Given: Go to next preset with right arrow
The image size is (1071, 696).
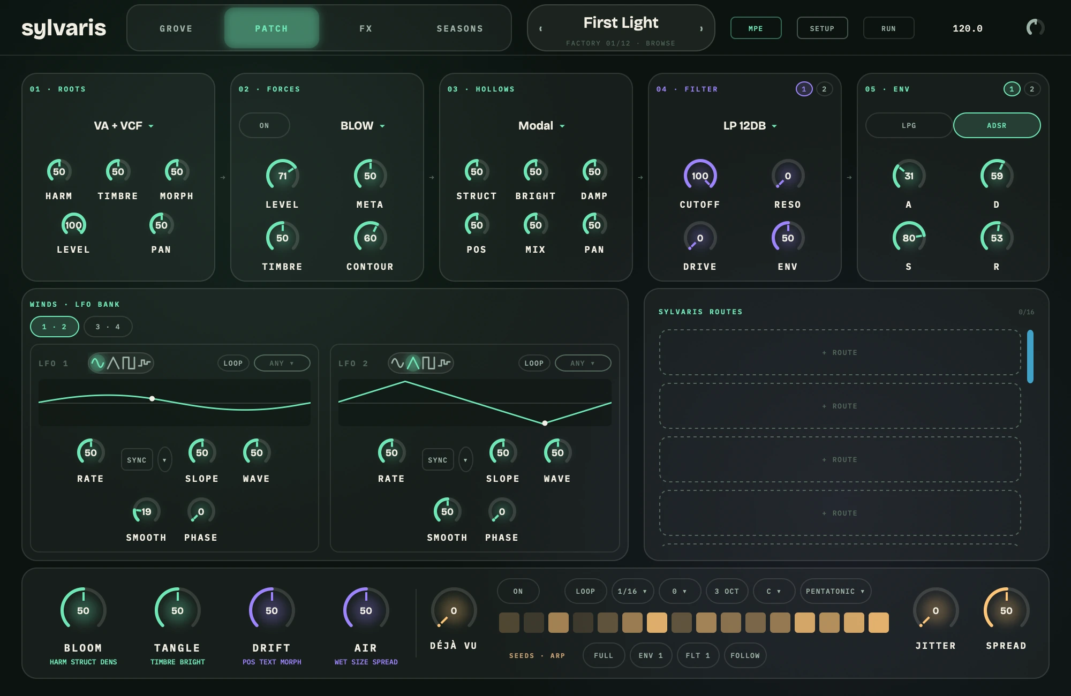Looking at the screenshot, I should [701, 28].
